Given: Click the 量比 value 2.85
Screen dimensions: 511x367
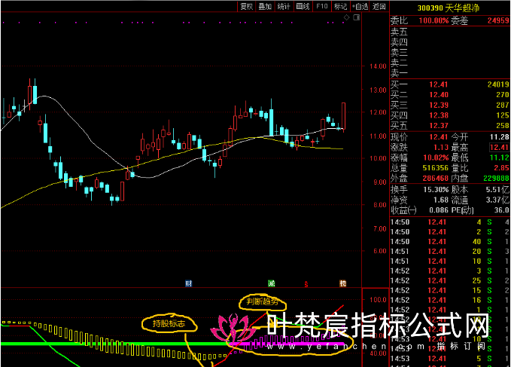Looking at the screenshot, I should pyautogui.click(x=501, y=168).
